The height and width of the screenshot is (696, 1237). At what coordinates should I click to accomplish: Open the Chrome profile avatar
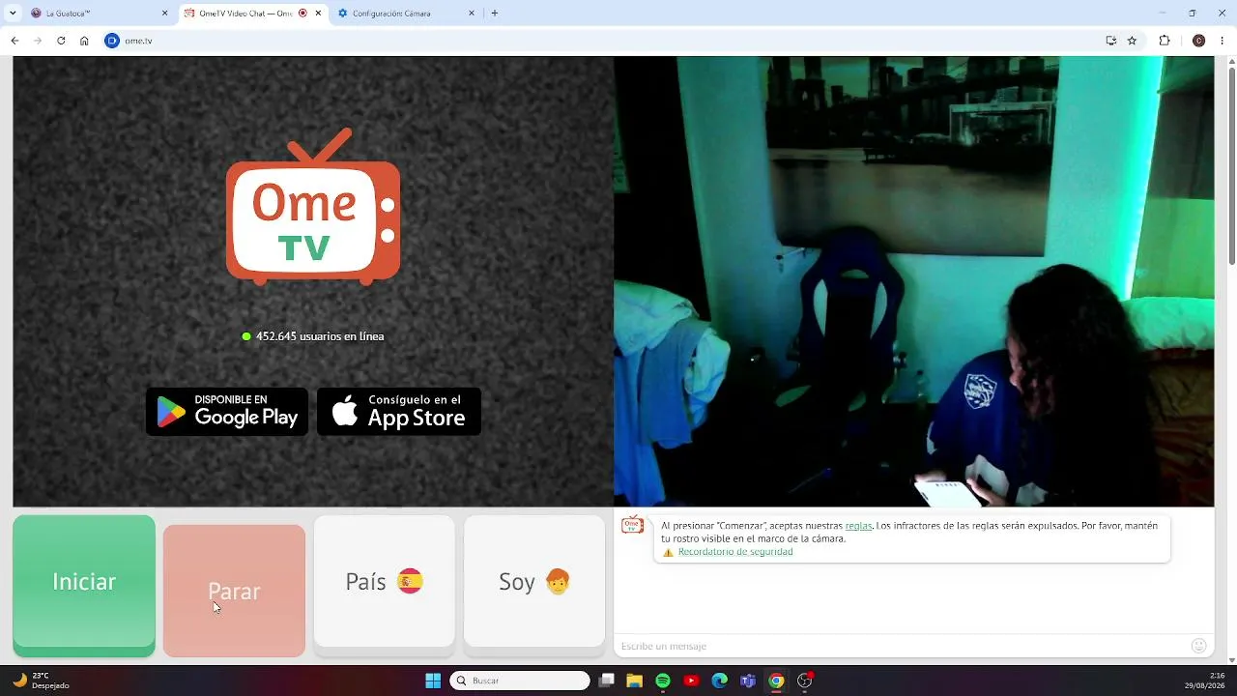(x=1198, y=41)
